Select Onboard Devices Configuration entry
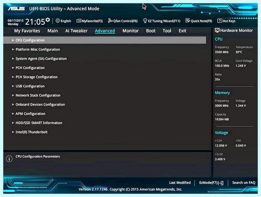The height and width of the screenshot is (197, 261). 40,105
